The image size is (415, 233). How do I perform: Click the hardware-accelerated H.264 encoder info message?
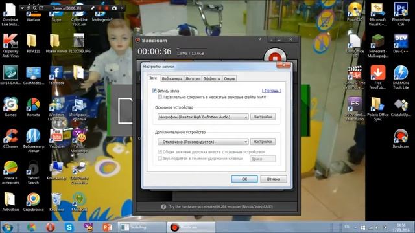click(x=221, y=206)
